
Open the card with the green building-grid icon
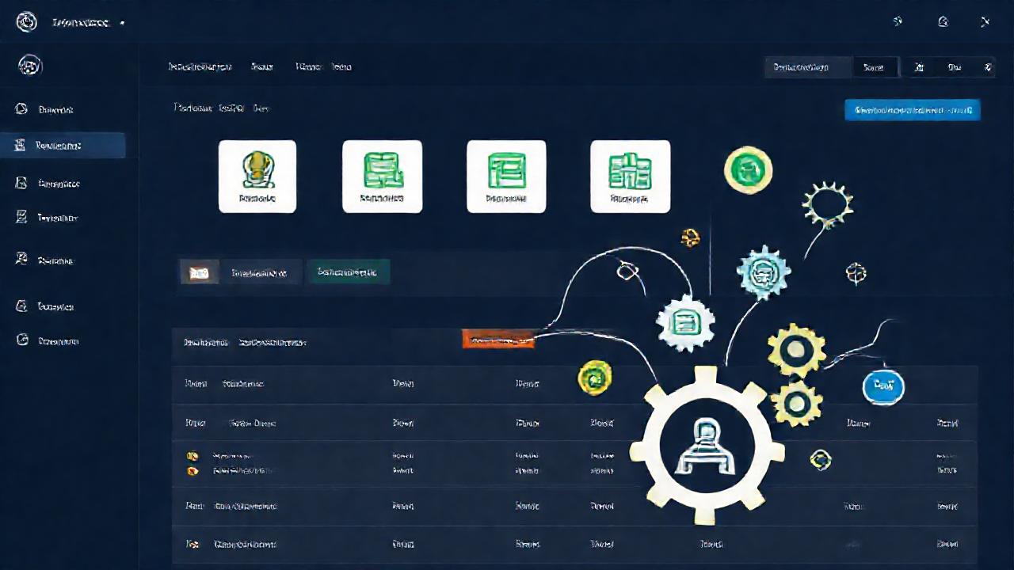(631, 177)
